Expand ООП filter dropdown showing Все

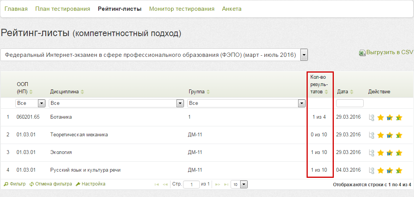[x=41, y=103]
